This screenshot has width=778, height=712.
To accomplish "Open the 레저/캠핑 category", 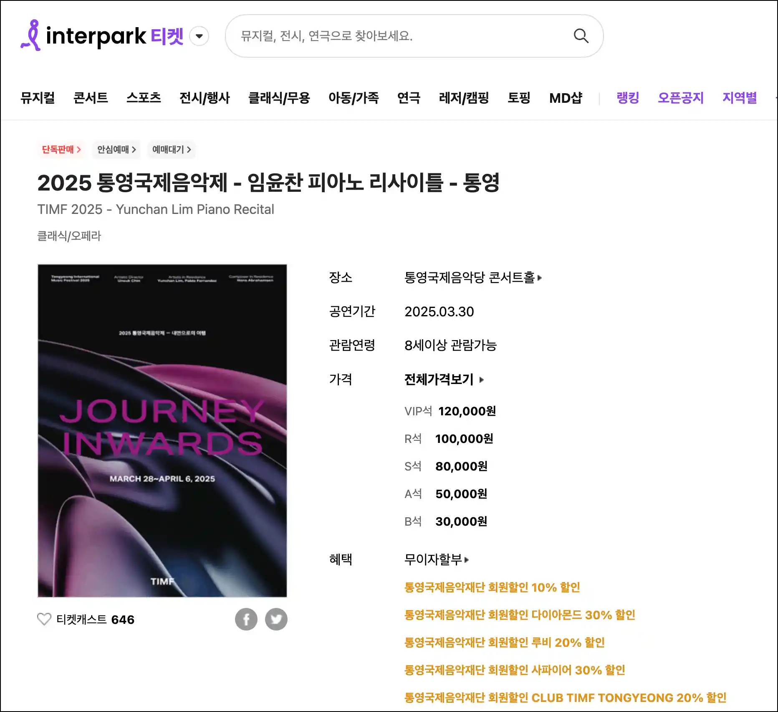I will [464, 98].
